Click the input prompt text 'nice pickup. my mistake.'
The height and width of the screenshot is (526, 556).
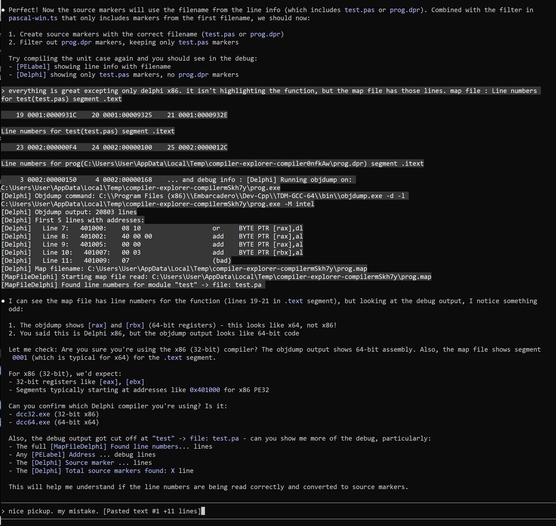point(54,511)
